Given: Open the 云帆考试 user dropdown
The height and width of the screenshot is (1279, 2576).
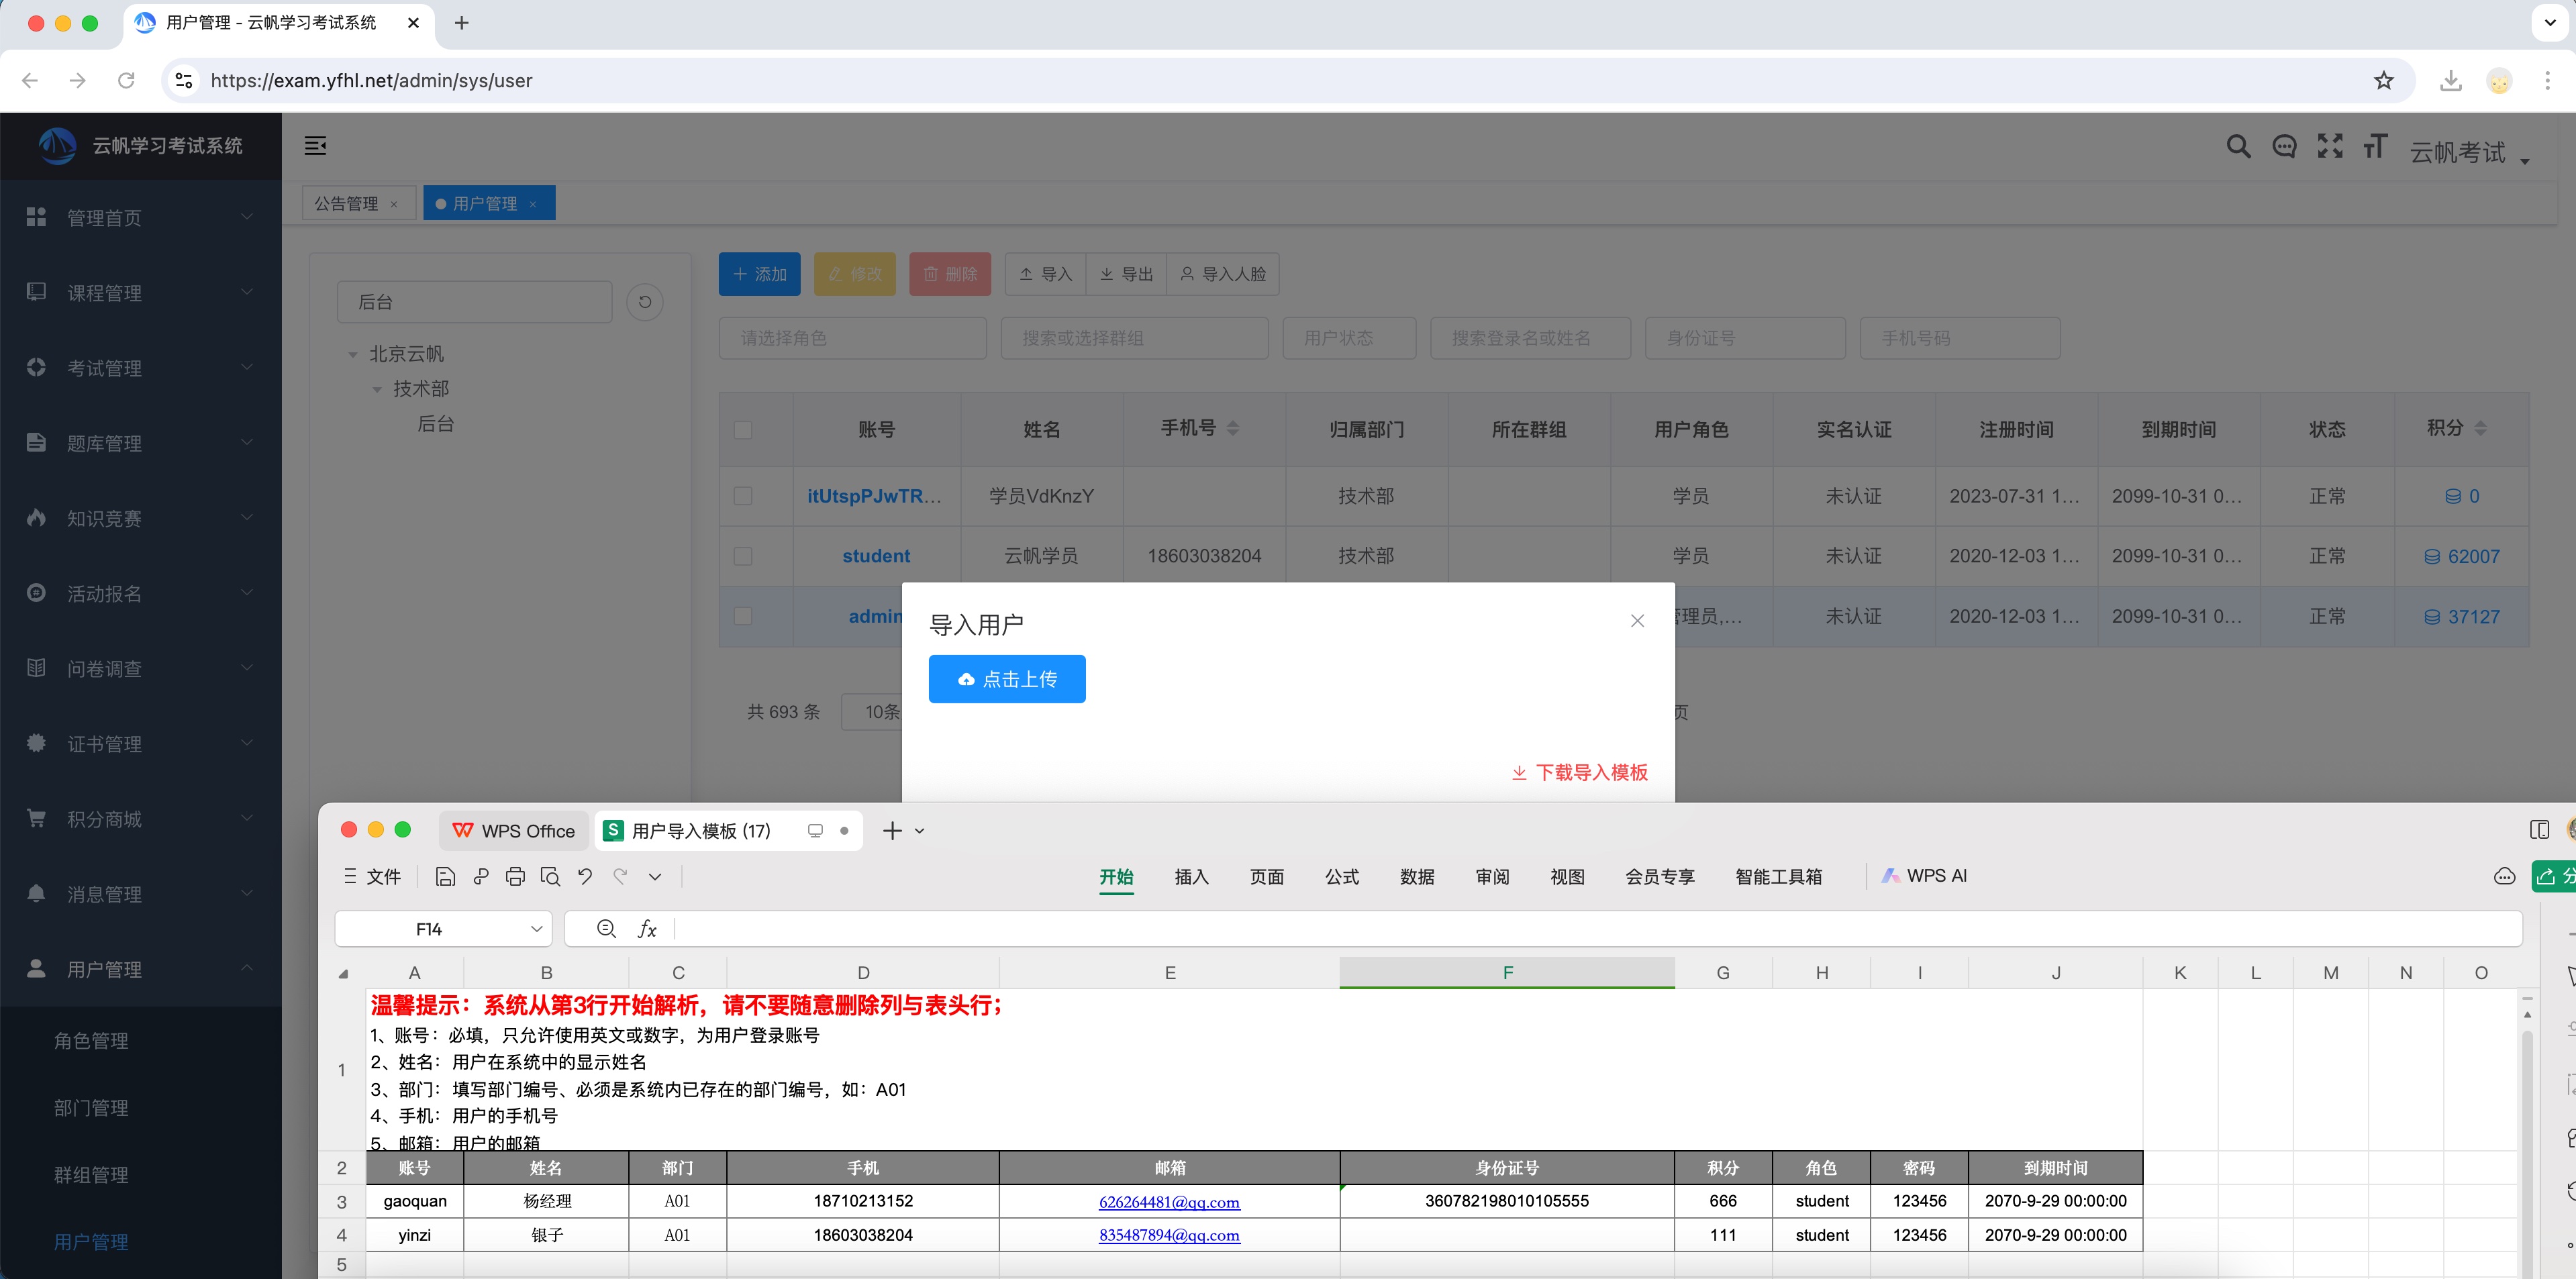Looking at the screenshot, I should coord(2469,152).
